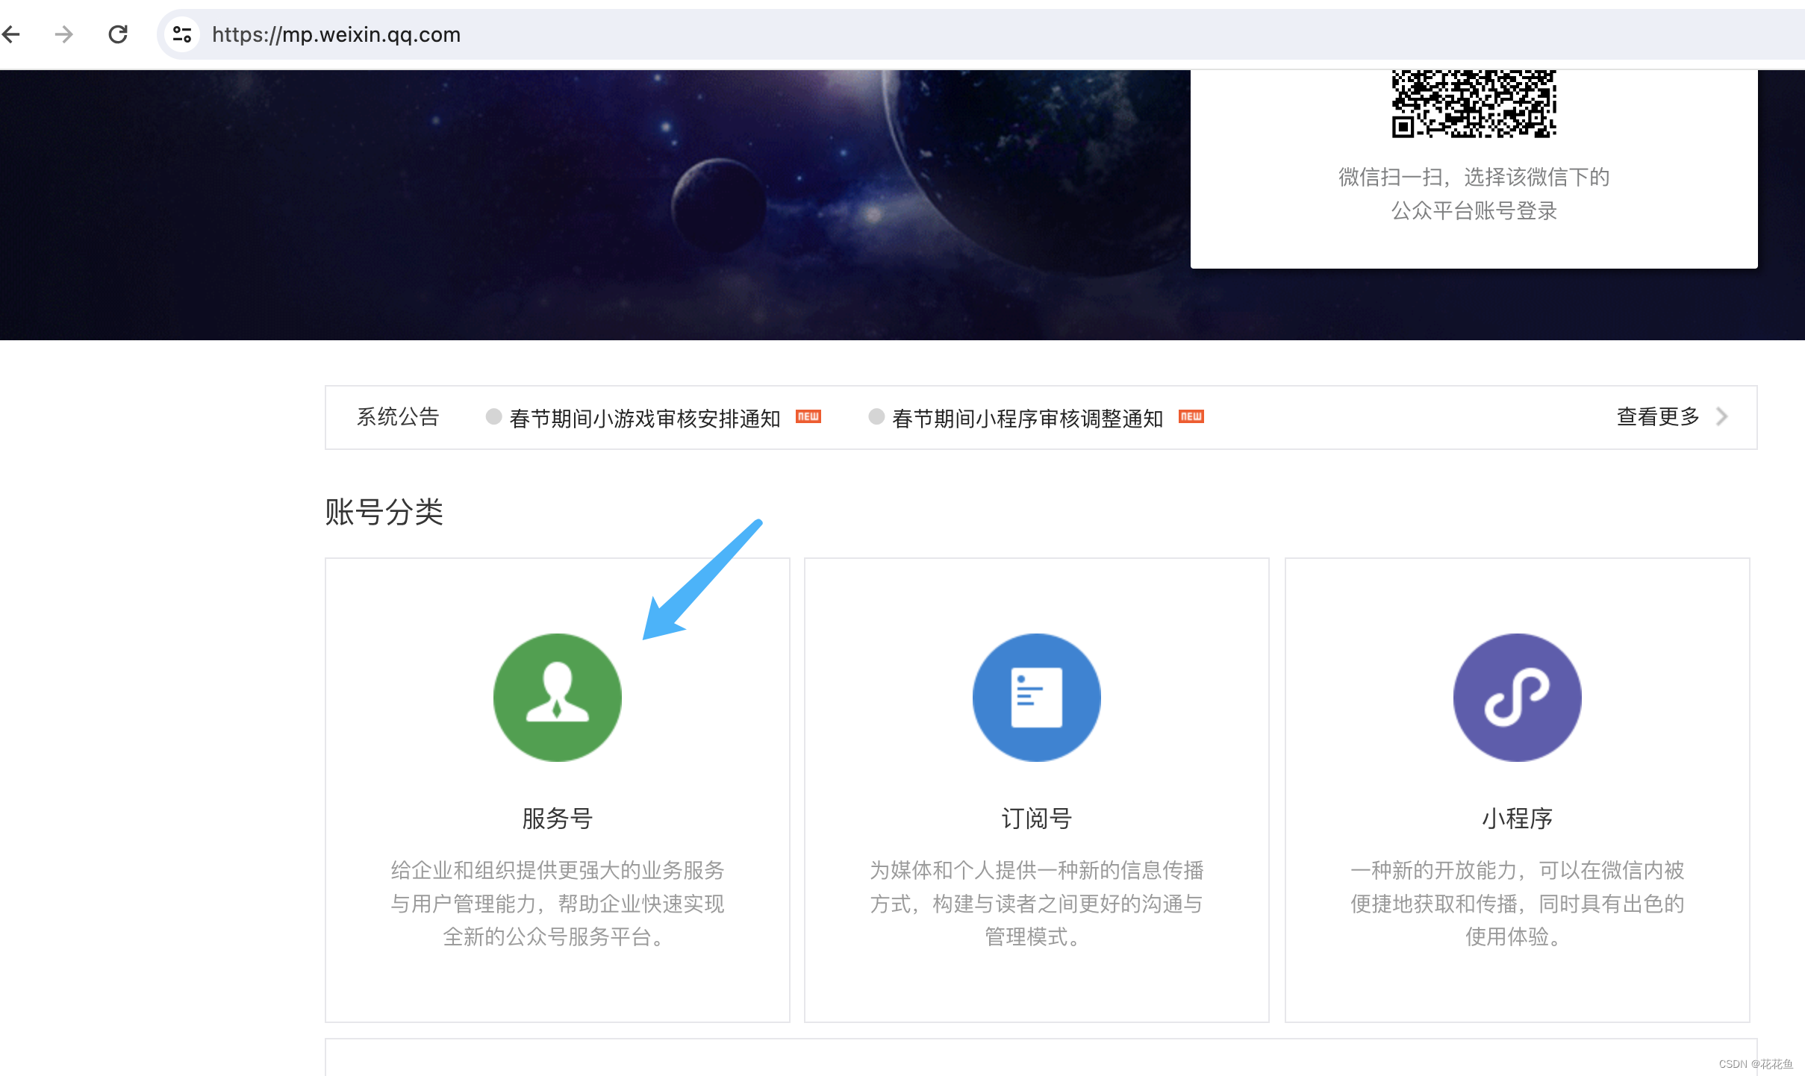1805x1076 pixels.
Task: Click the green 服务号 person icon
Action: (x=557, y=698)
